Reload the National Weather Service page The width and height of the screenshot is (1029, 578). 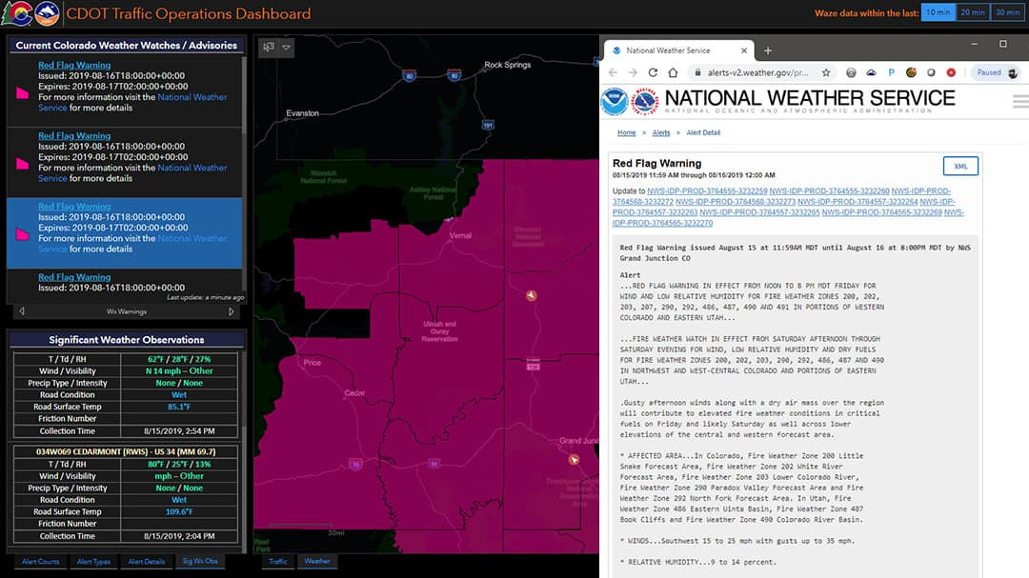point(653,72)
